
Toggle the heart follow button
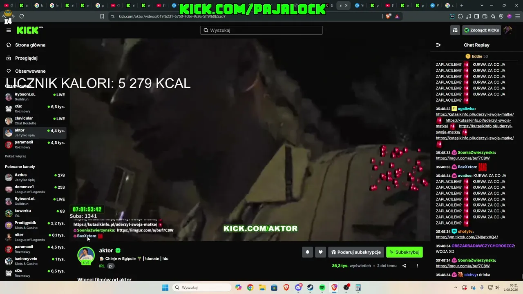(x=320, y=252)
